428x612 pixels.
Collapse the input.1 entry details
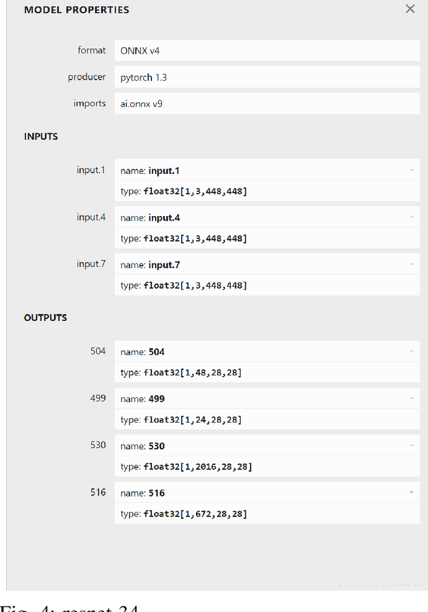click(x=411, y=170)
